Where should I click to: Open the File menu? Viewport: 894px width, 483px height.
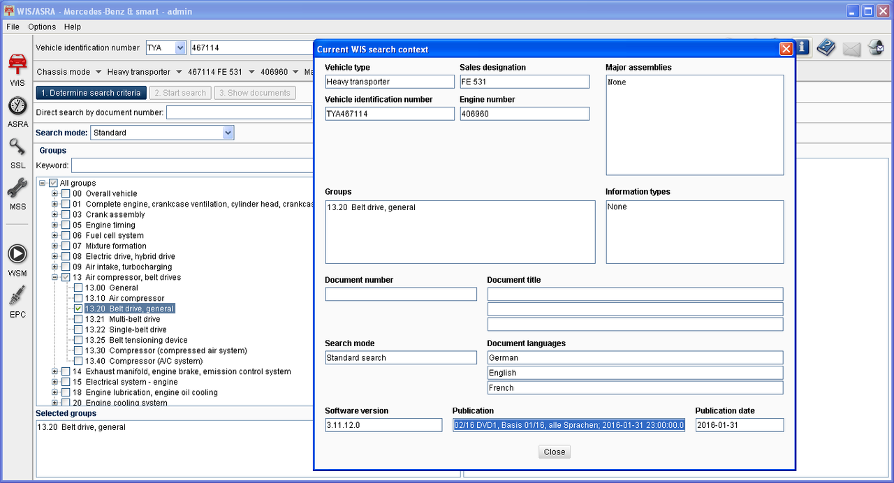(x=13, y=27)
